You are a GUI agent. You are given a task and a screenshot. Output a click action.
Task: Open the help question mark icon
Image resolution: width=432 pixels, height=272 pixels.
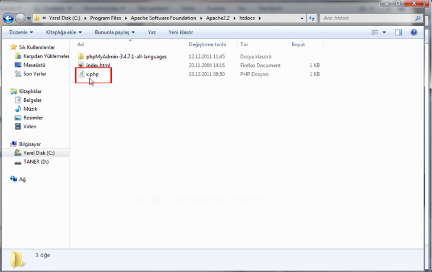pyautogui.click(x=415, y=32)
